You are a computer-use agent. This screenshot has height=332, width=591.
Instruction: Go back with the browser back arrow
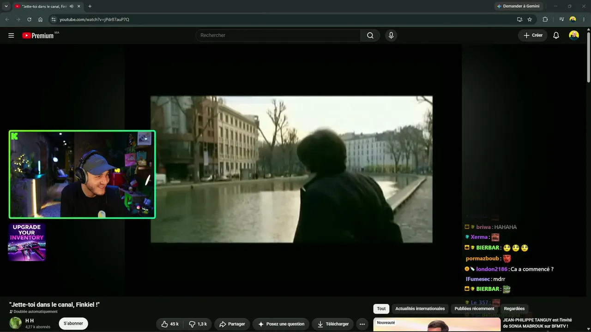7,19
